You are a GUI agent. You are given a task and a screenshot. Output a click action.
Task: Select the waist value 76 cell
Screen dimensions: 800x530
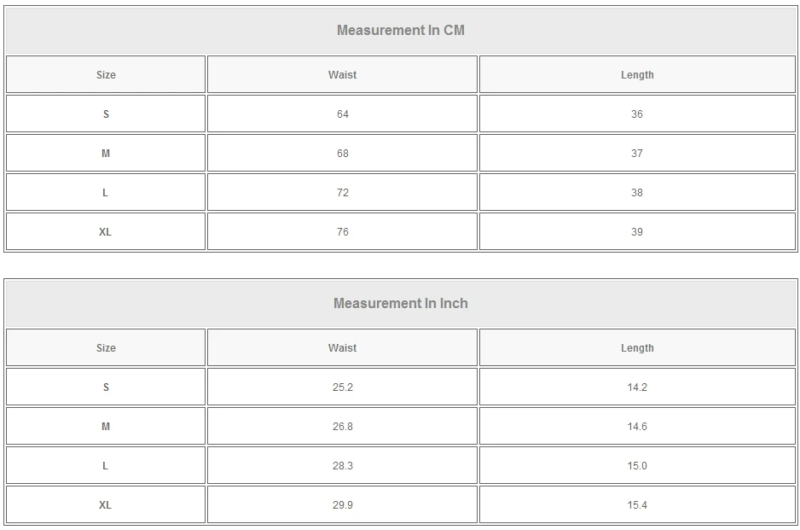342,232
